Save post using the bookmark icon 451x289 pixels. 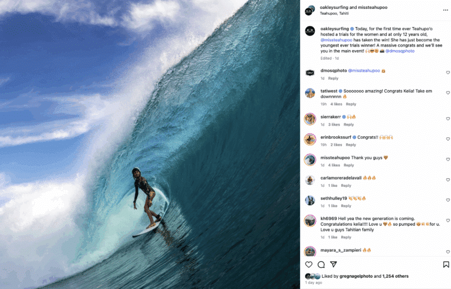click(446, 264)
